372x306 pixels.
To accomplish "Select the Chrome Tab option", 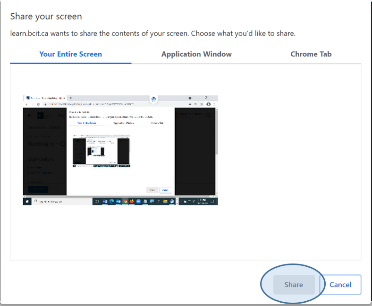I will coord(311,54).
